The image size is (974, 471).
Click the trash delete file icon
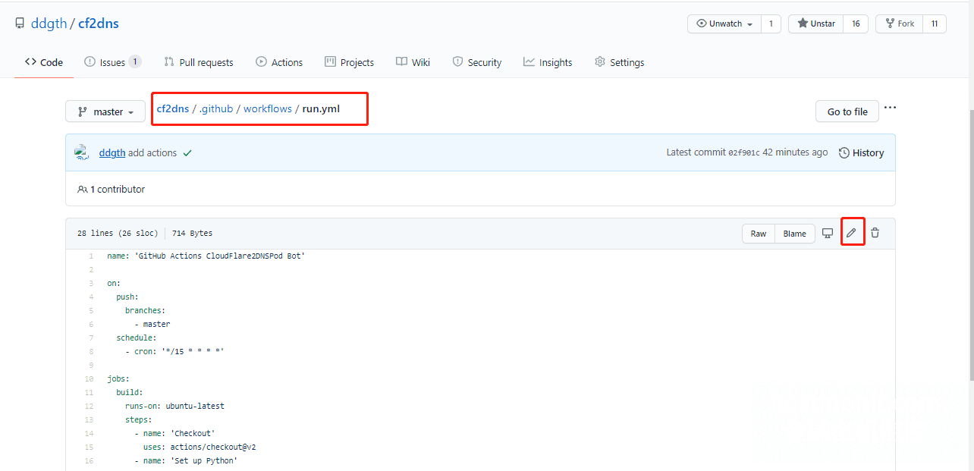(875, 233)
